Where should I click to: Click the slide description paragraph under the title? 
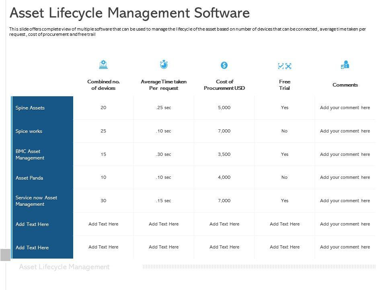coord(188,31)
